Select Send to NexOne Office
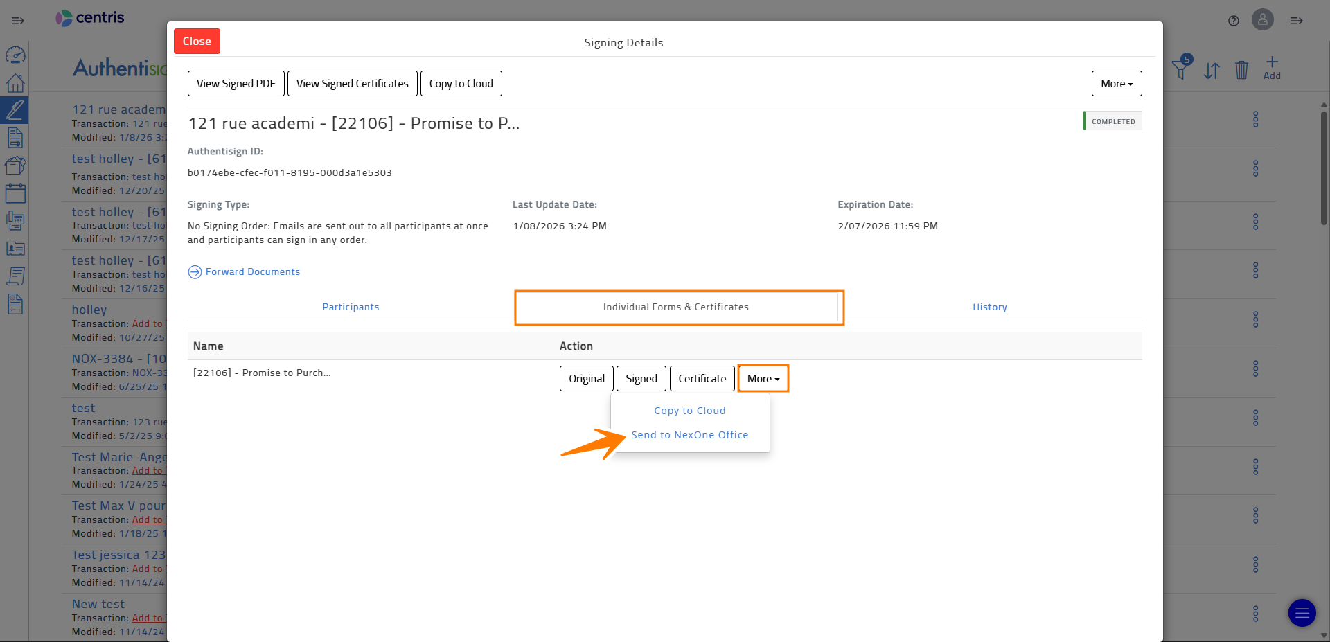This screenshot has width=1330, height=642. [x=689, y=435]
